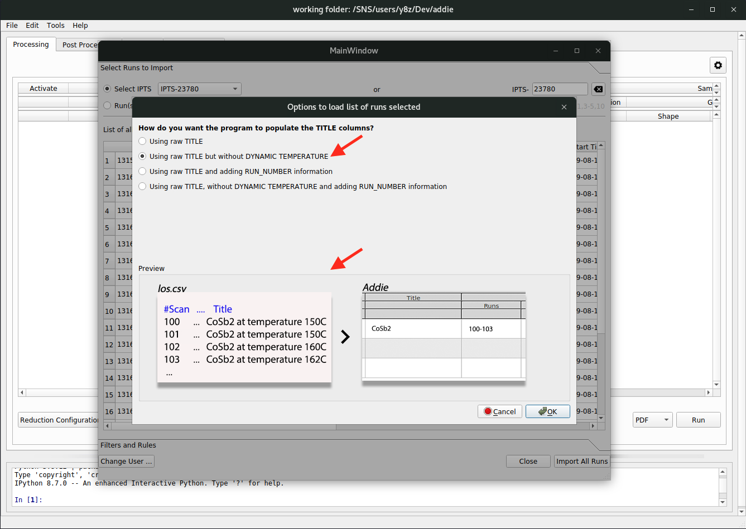Maximize the MainWindow dialog
The height and width of the screenshot is (529, 746).
coord(577,51)
